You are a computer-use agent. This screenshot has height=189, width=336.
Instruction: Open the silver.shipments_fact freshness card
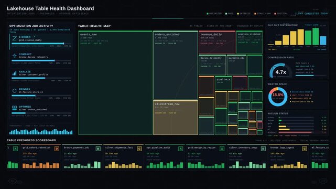[x=123, y=157]
